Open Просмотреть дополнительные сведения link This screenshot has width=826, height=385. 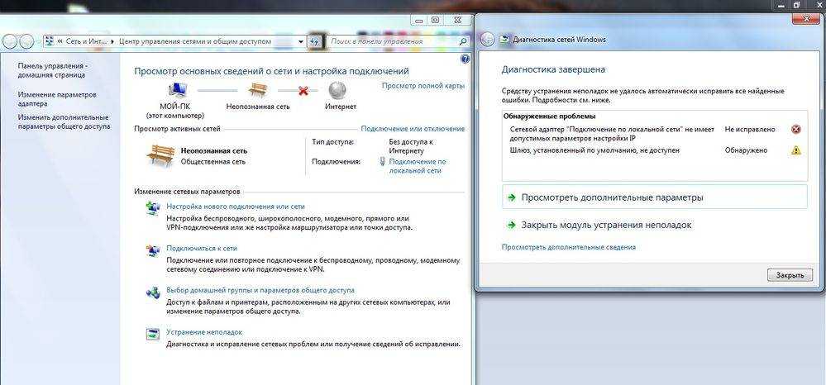[568, 247]
